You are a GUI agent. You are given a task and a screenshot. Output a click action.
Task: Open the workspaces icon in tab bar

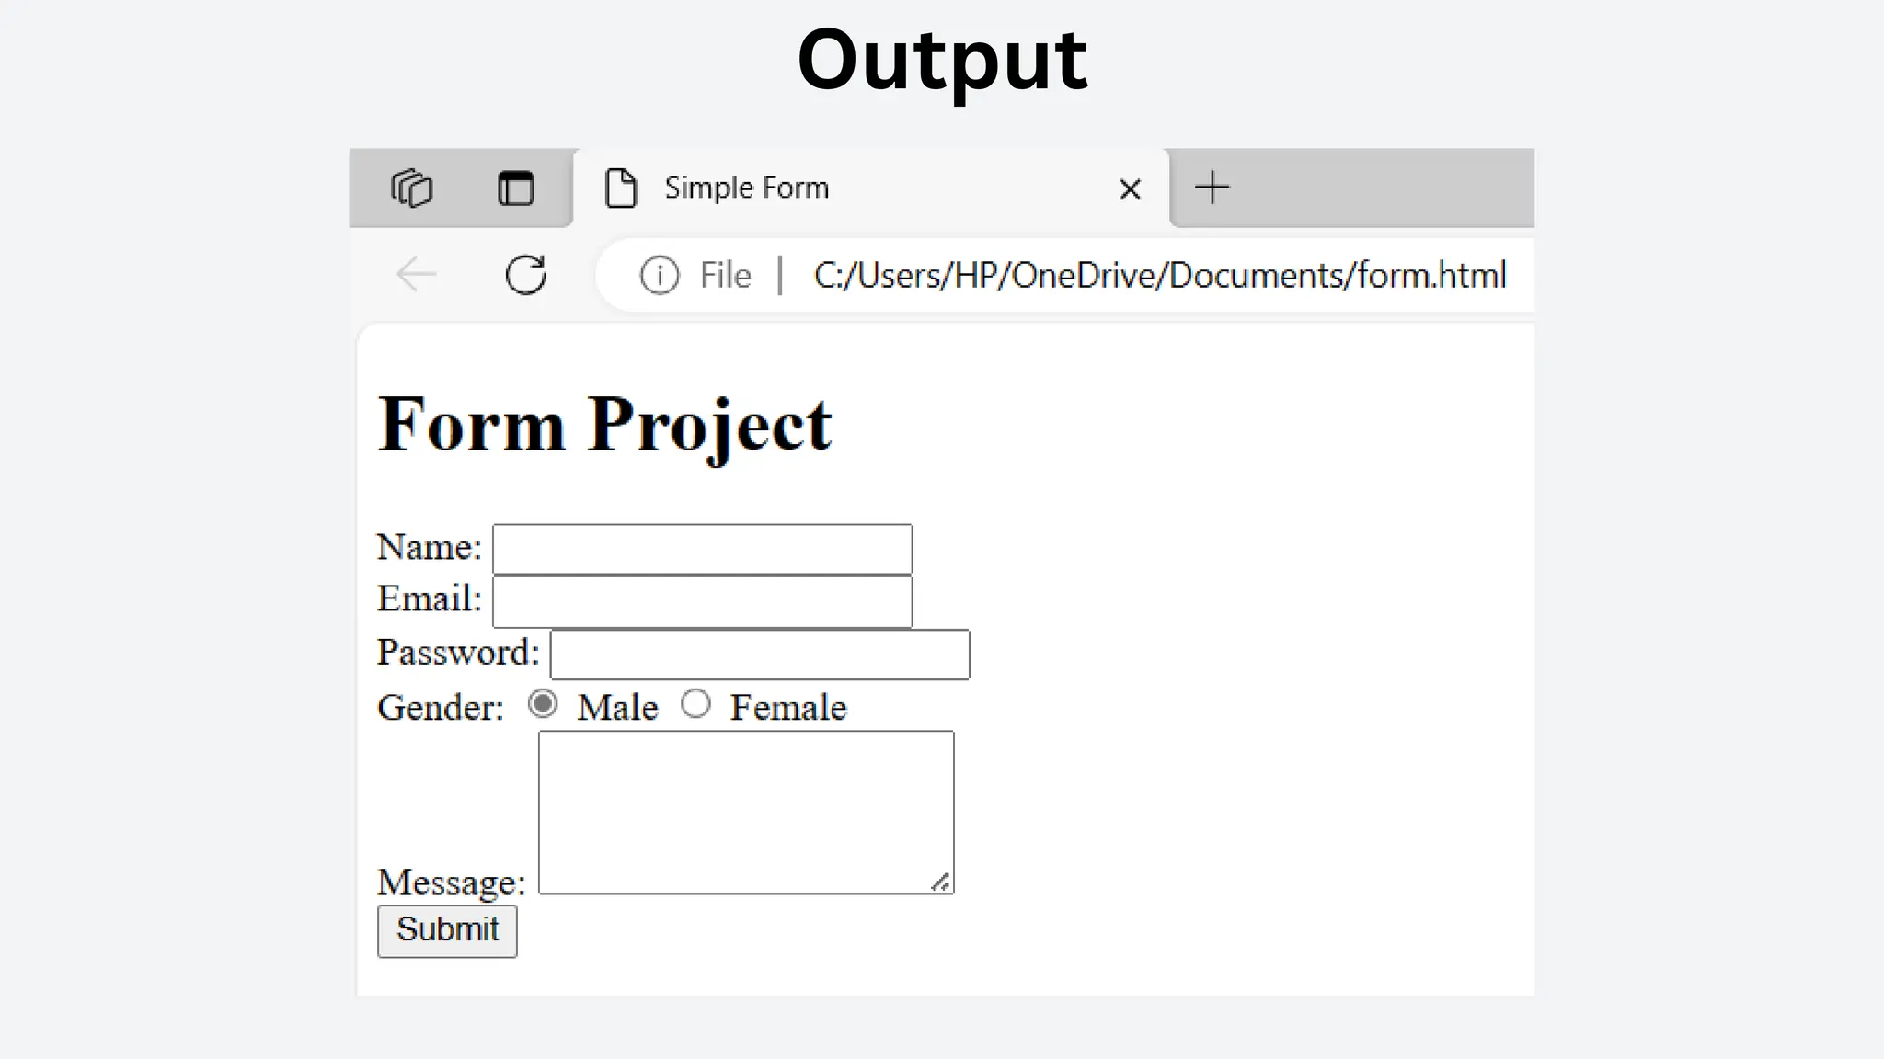(x=411, y=188)
